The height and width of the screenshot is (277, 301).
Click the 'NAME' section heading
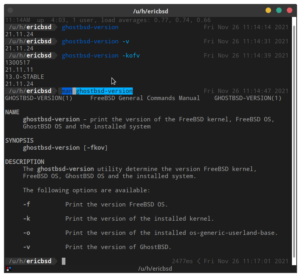click(x=12, y=112)
